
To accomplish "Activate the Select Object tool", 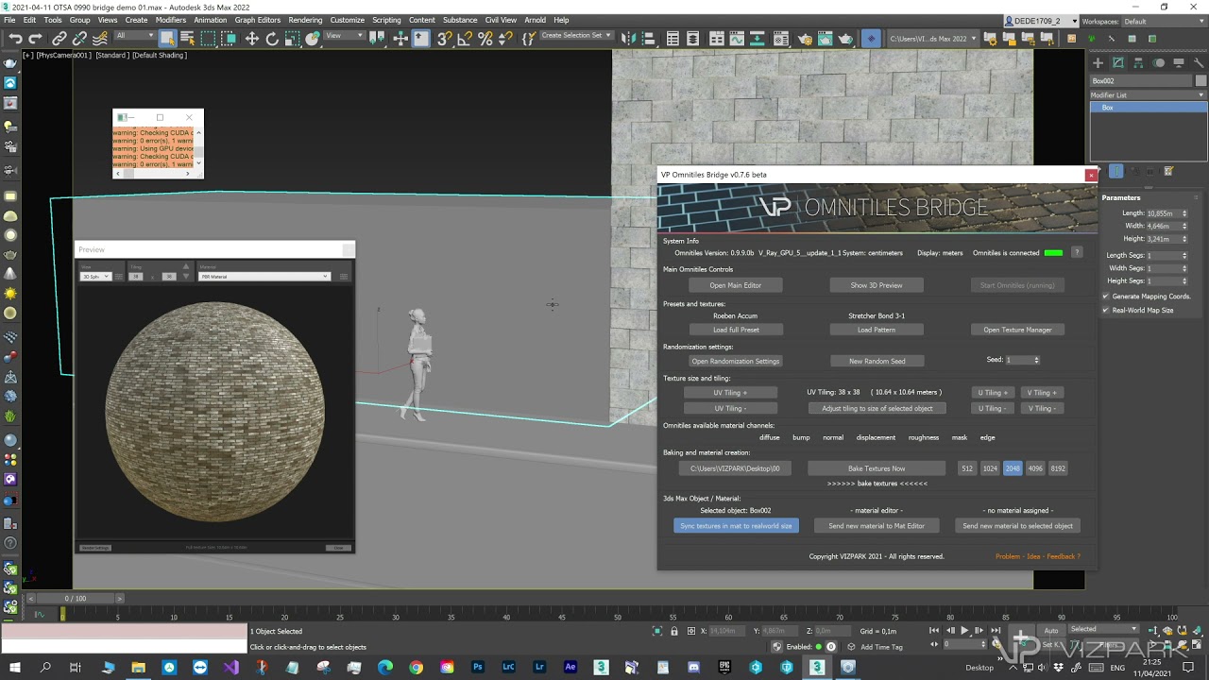I will point(167,39).
